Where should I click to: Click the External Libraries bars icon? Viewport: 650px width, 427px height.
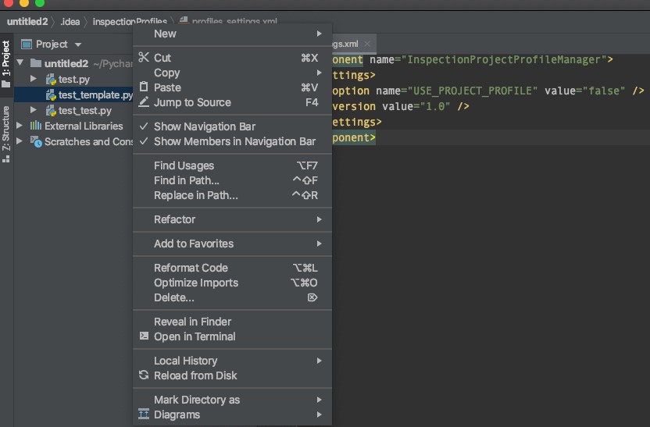pos(36,126)
